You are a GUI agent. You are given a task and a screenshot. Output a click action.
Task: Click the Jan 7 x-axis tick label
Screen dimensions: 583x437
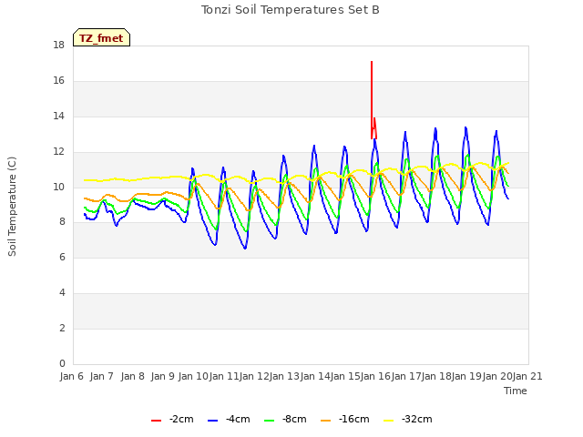101,376
